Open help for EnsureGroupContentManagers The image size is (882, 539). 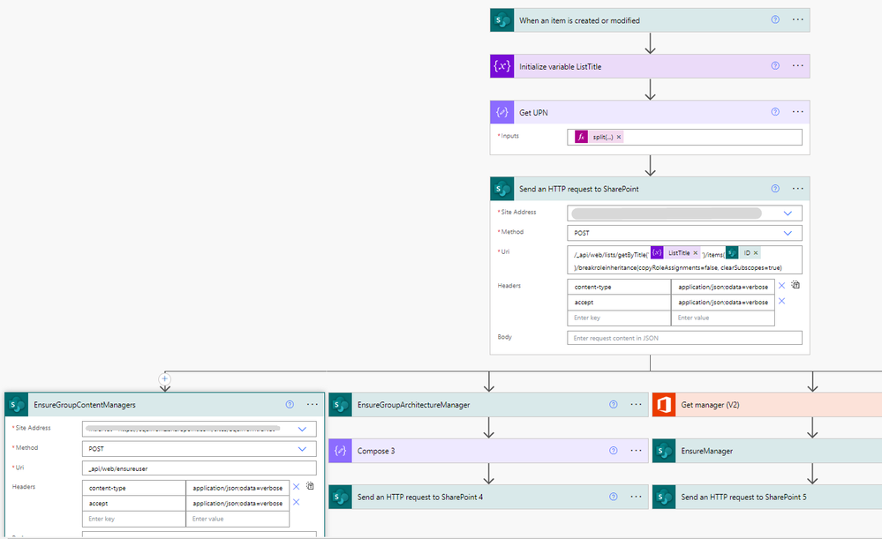click(290, 404)
